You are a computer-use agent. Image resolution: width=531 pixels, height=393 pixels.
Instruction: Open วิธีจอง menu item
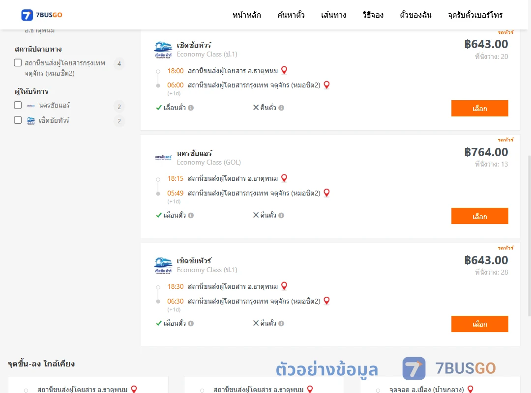(x=373, y=15)
